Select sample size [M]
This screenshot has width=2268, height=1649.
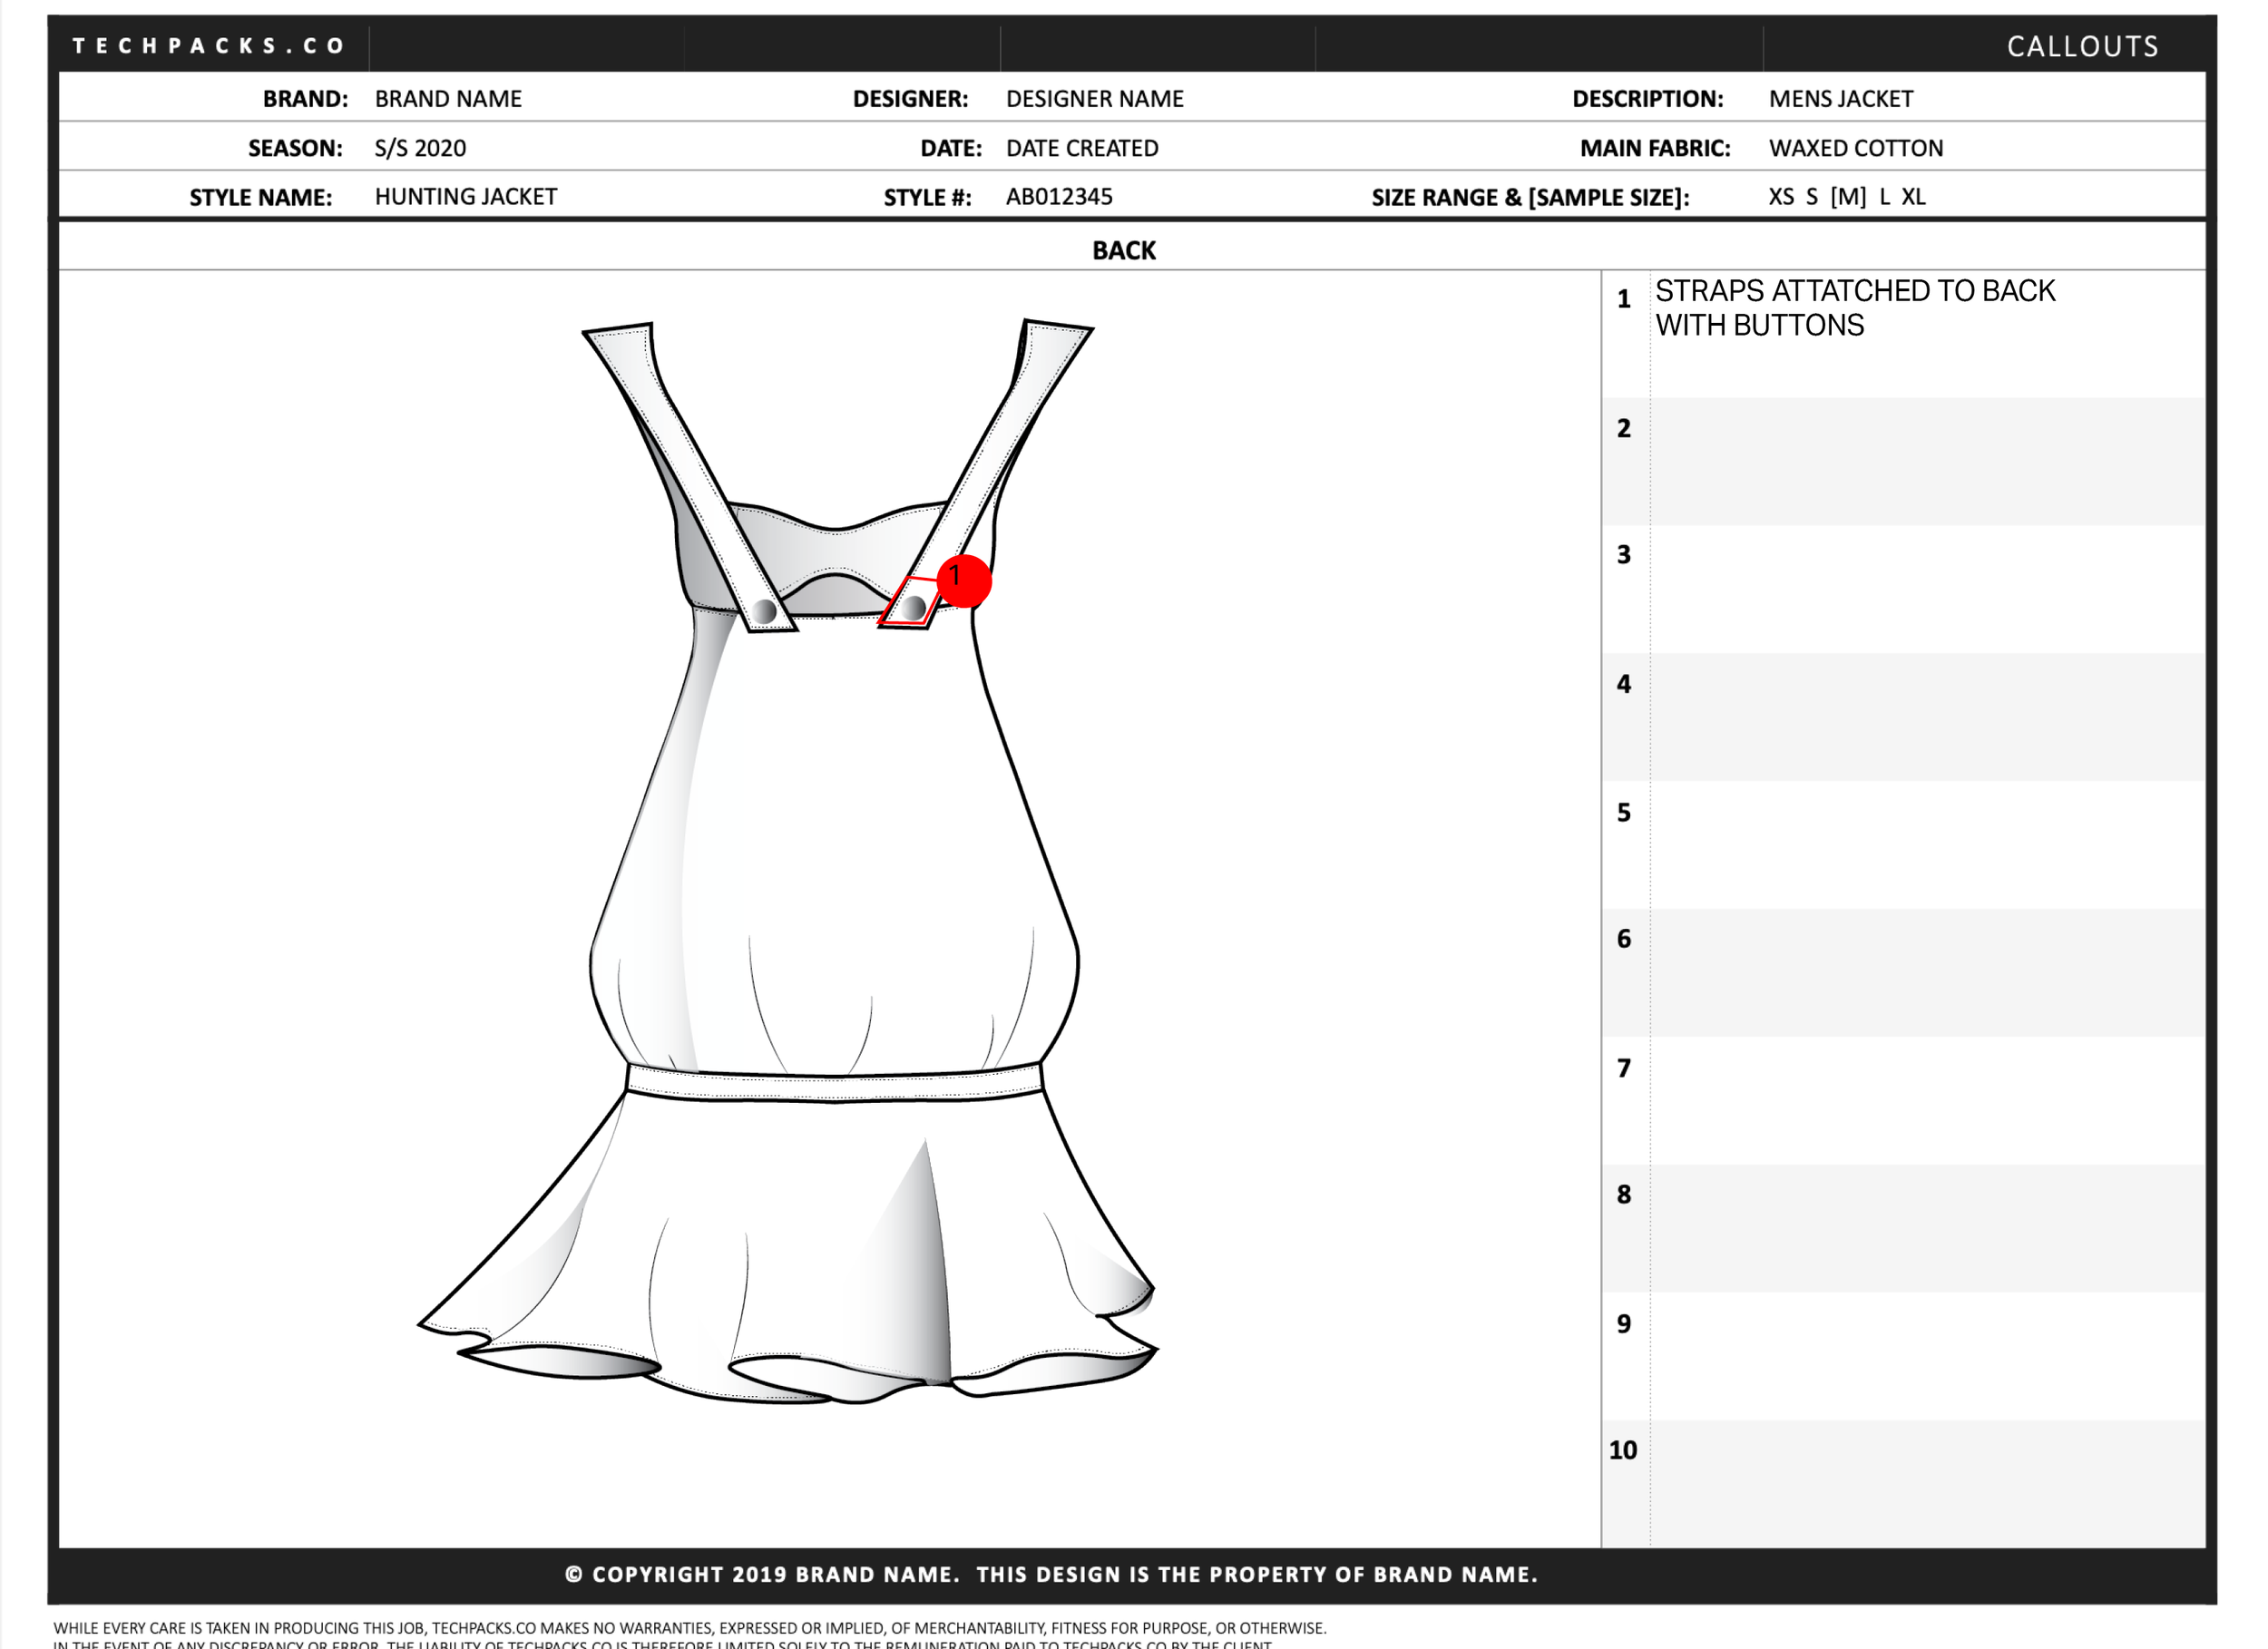[1847, 197]
